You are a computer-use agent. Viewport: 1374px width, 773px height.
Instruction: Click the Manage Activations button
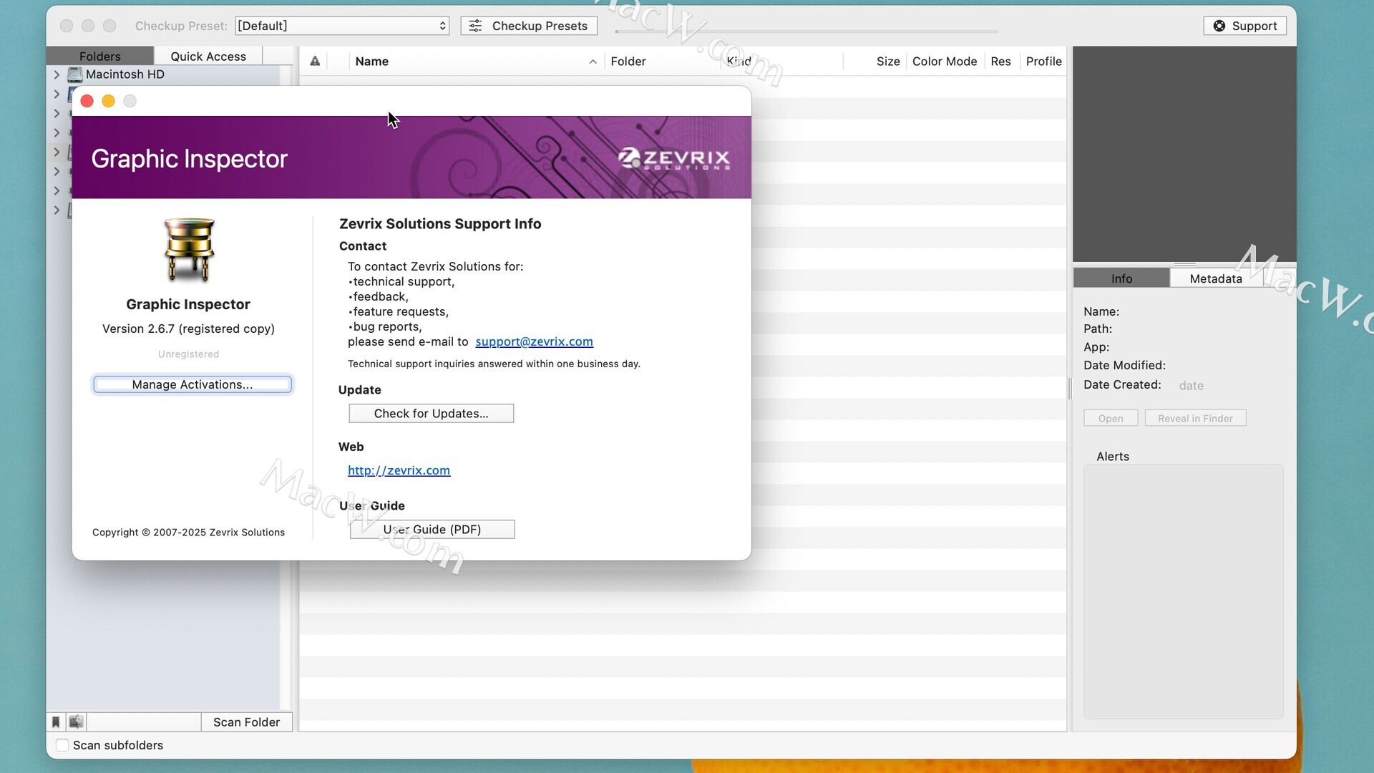(x=193, y=384)
